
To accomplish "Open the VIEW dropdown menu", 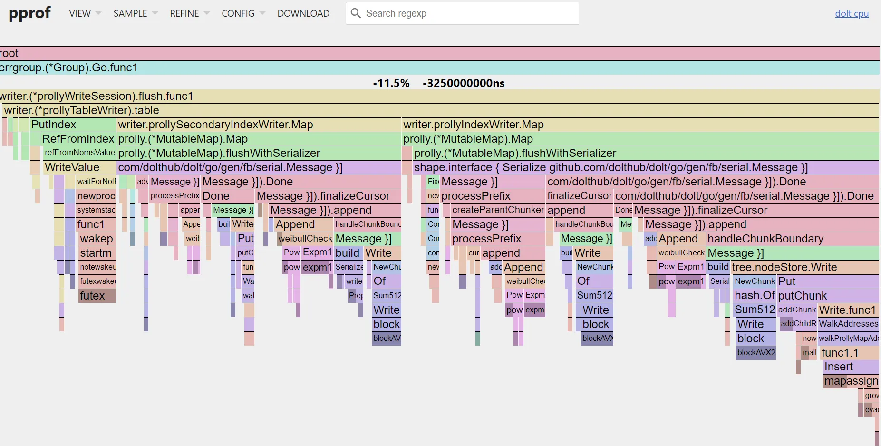I will [84, 13].
